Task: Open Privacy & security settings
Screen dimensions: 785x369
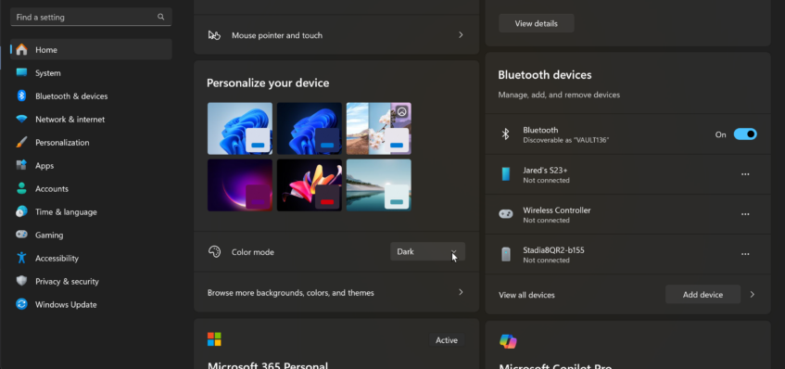Action: pos(91,281)
